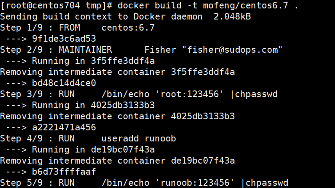This screenshot has width=335, height=188.
Task: Click the 2.048kB build context size
Action: (x=232, y=16)
